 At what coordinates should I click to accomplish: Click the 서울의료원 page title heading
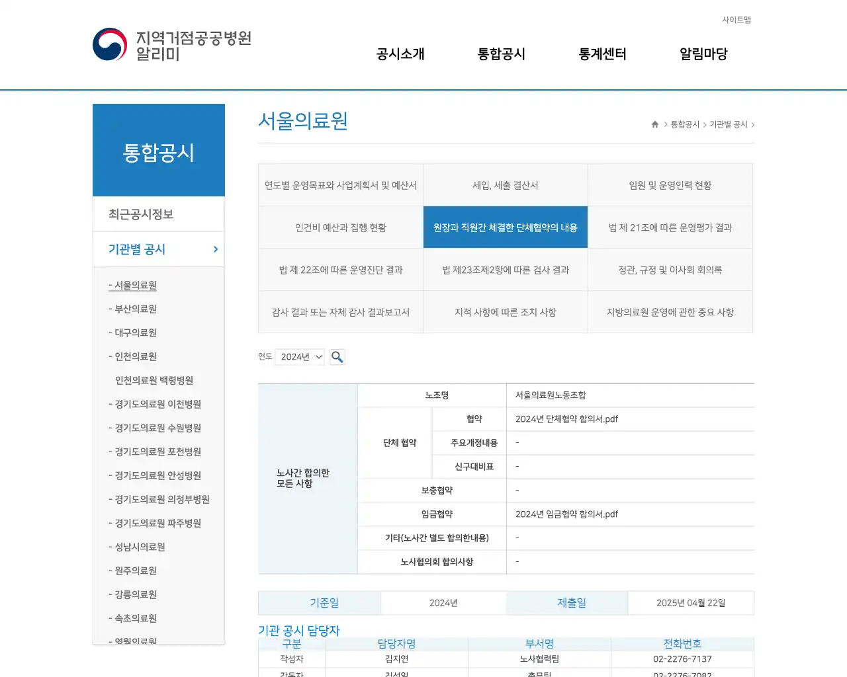[x=302, y=121]
